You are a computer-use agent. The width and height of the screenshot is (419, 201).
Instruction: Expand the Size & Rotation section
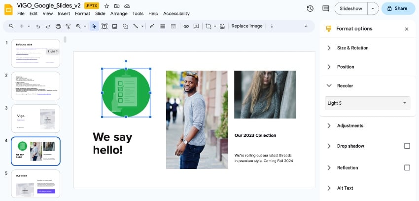coord(352,48)
